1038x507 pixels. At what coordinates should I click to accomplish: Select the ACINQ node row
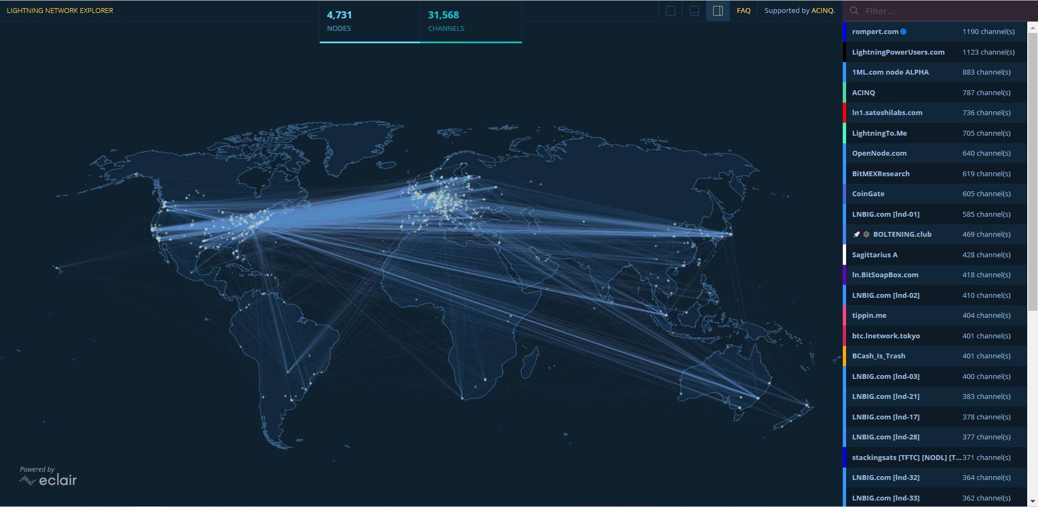click(935, 92)
